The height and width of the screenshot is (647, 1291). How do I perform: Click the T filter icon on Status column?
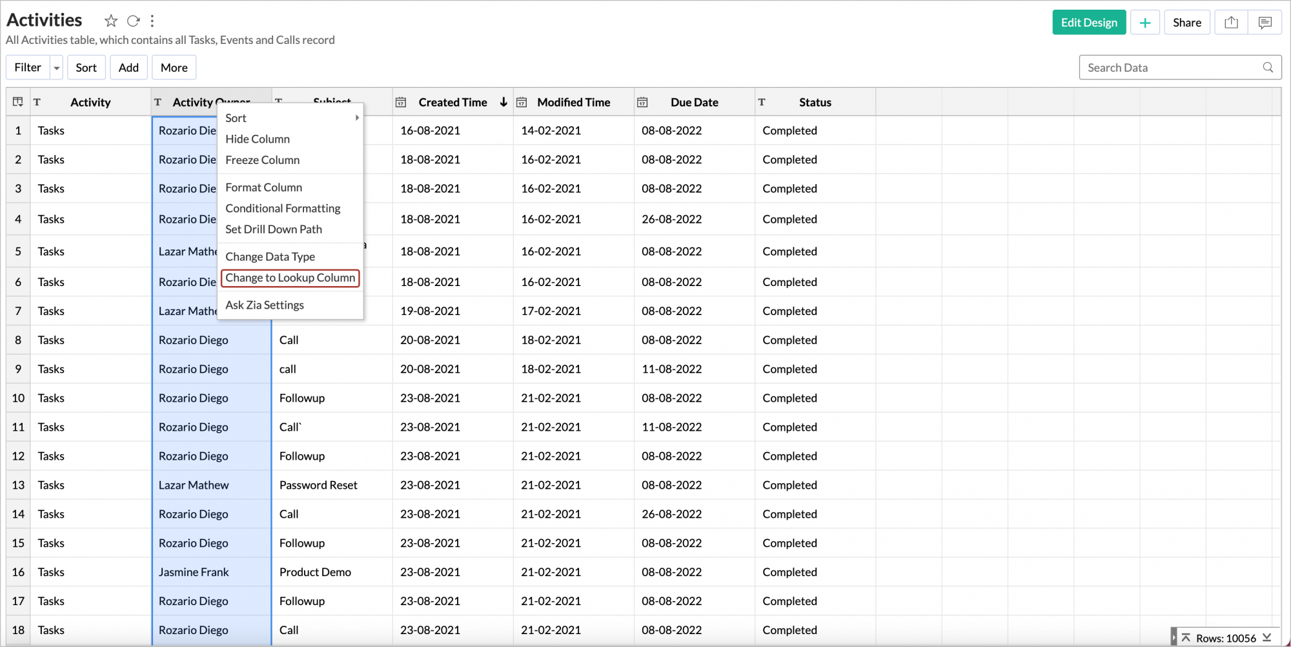(762, 101)
